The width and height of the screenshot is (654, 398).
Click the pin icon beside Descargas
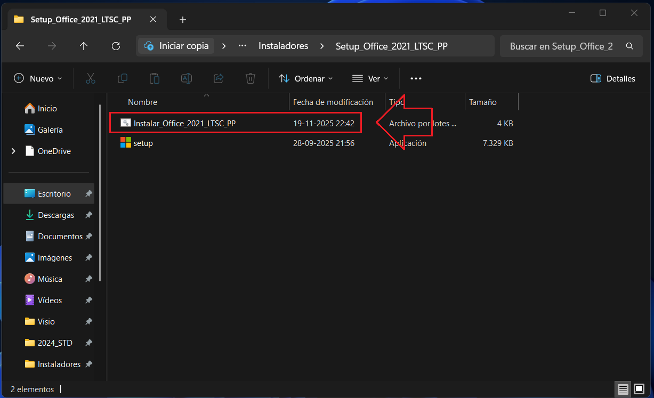click(88, 215)
